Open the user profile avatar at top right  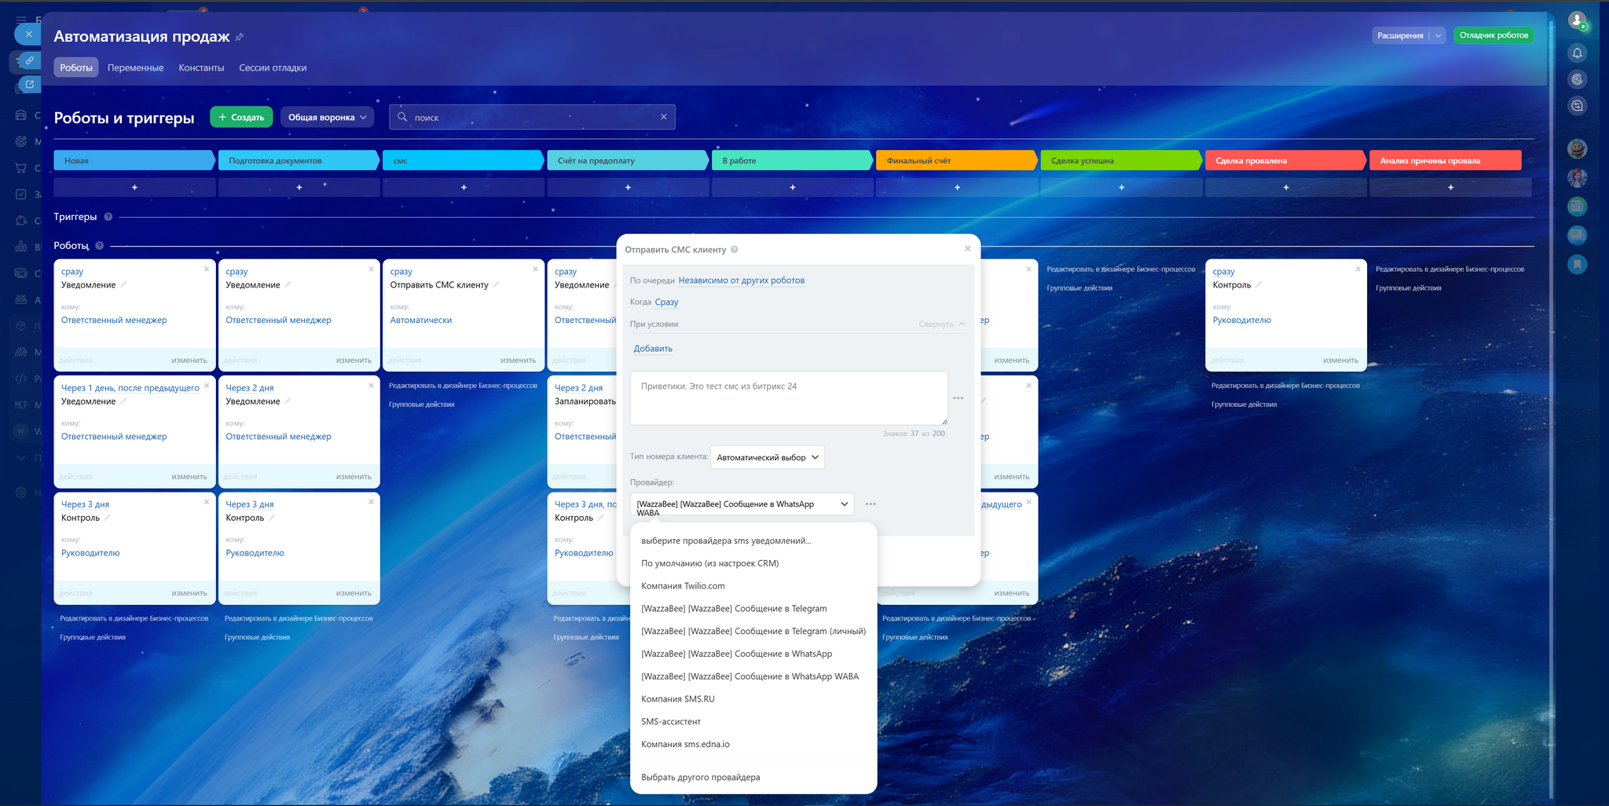1577,20
